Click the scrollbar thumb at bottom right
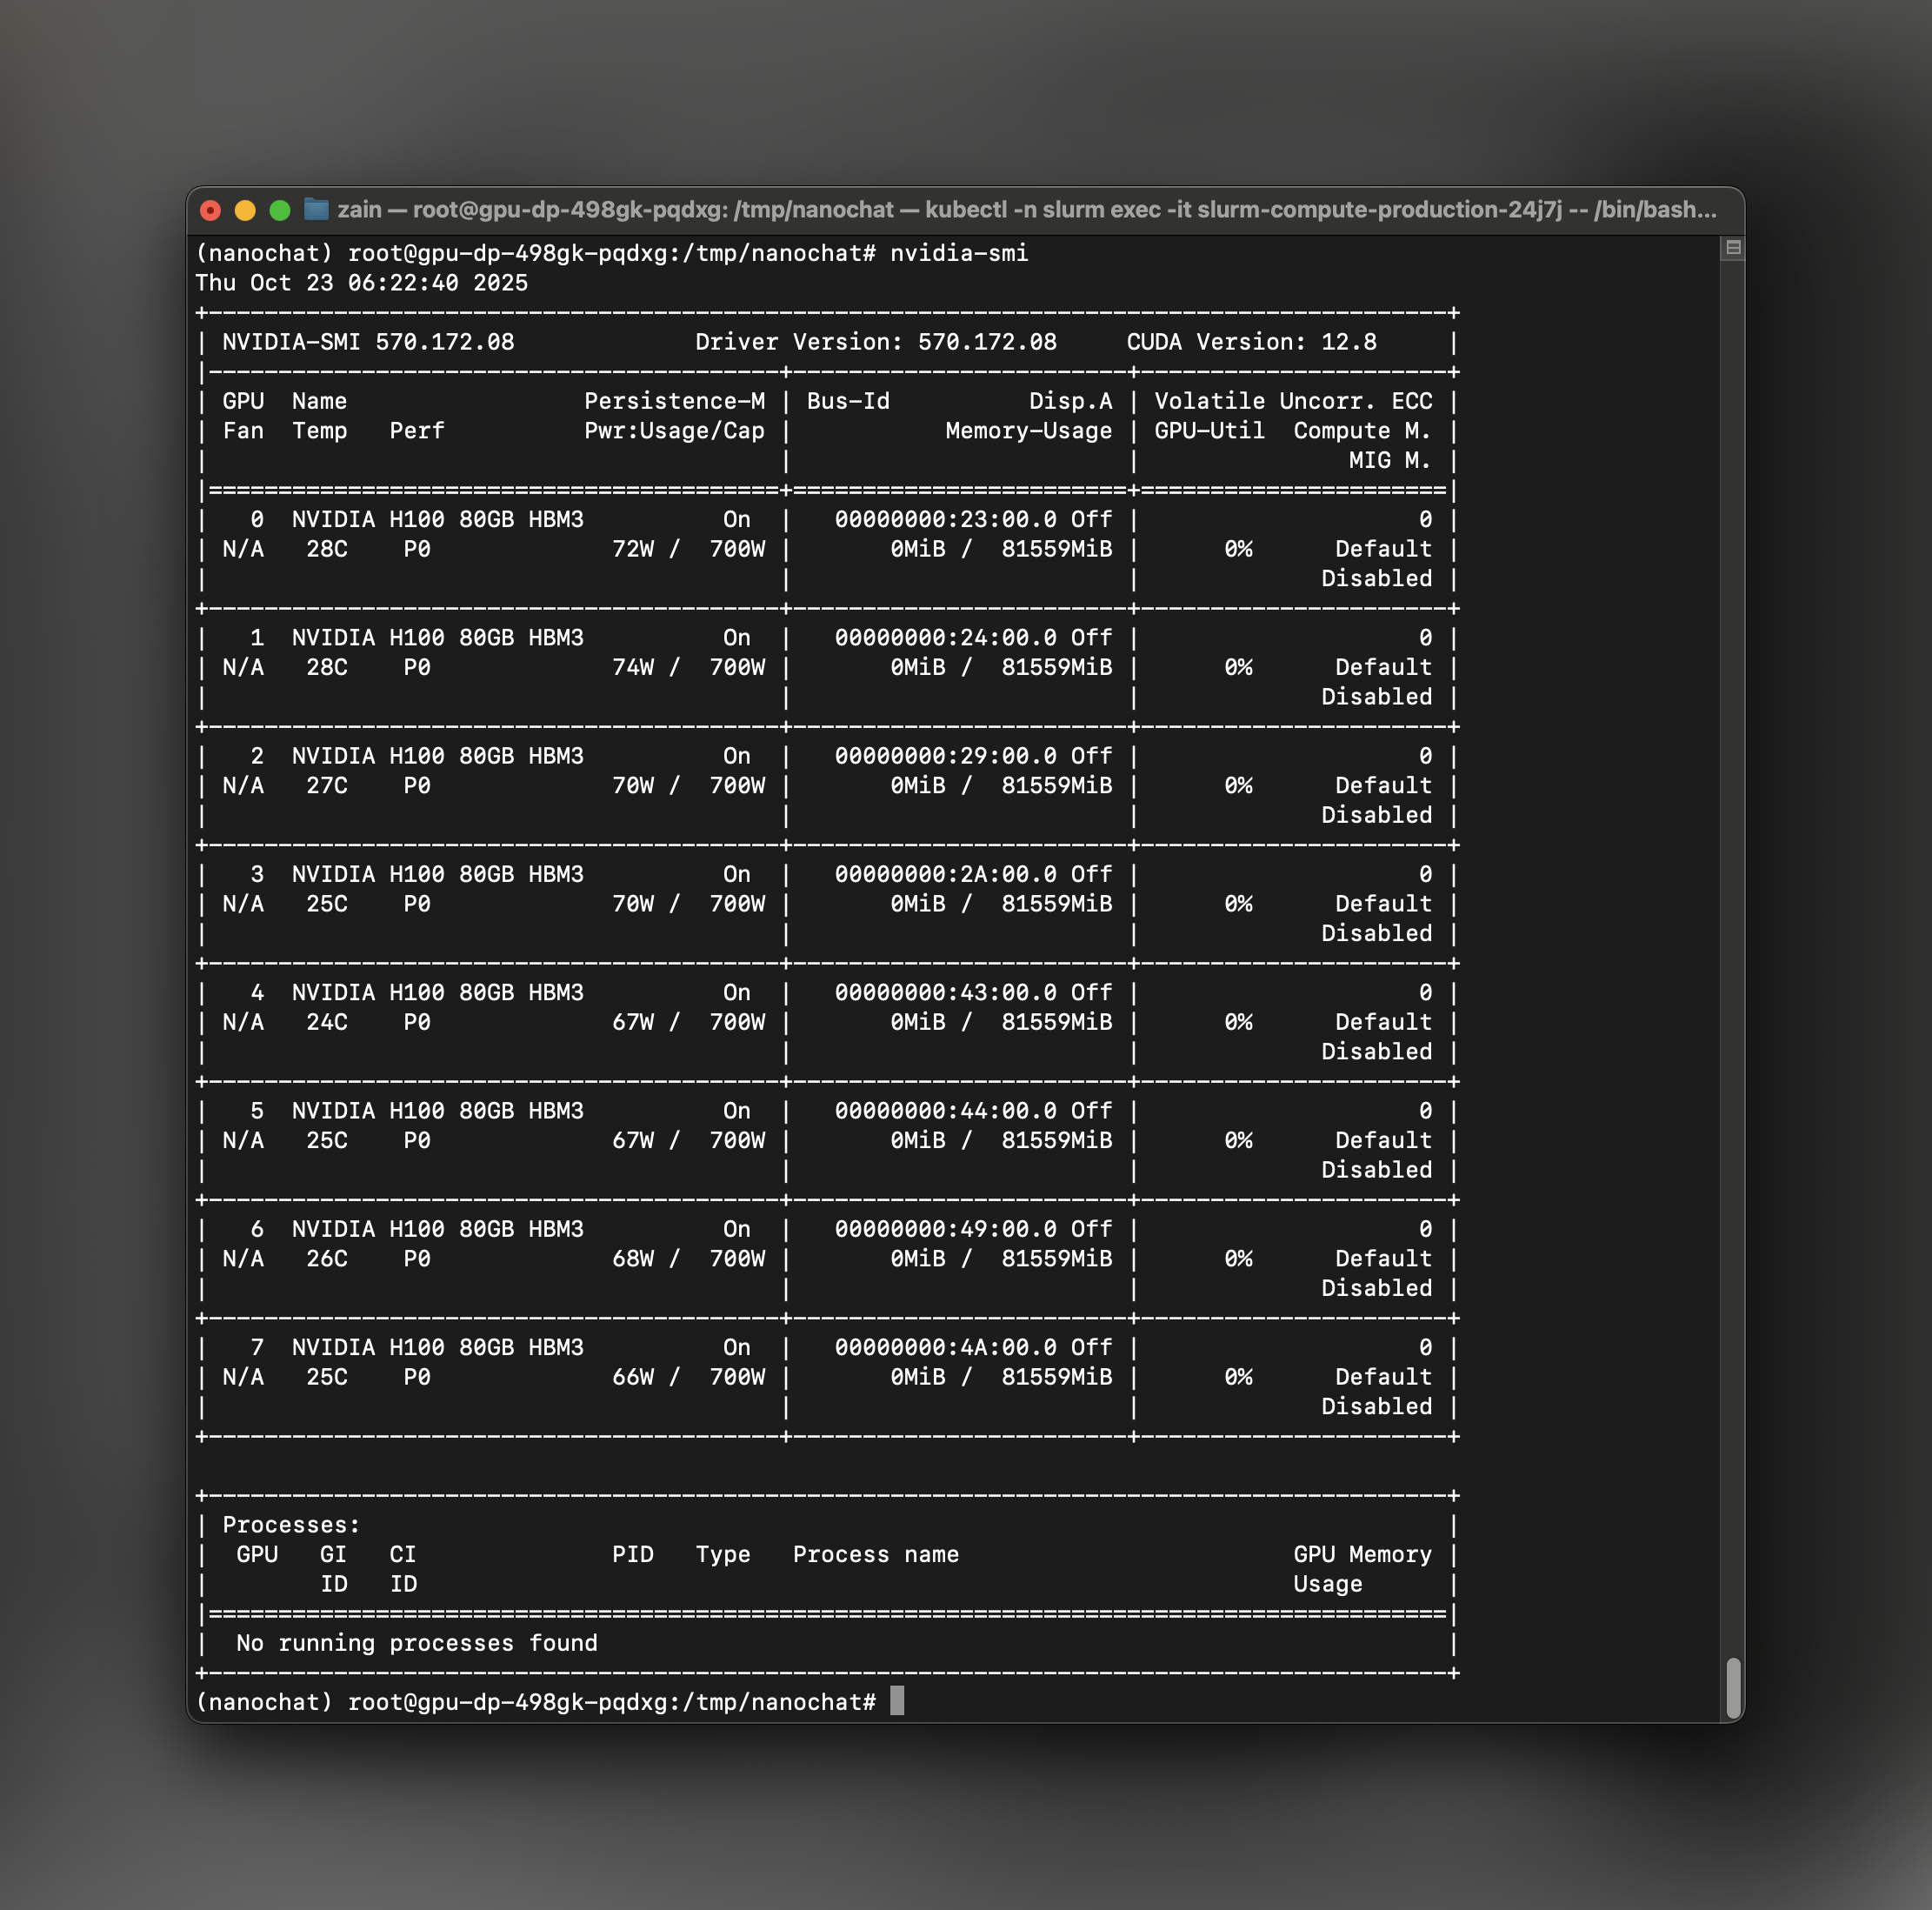Viewport: 1932px width, 1910px height. pos(1733,1686)
